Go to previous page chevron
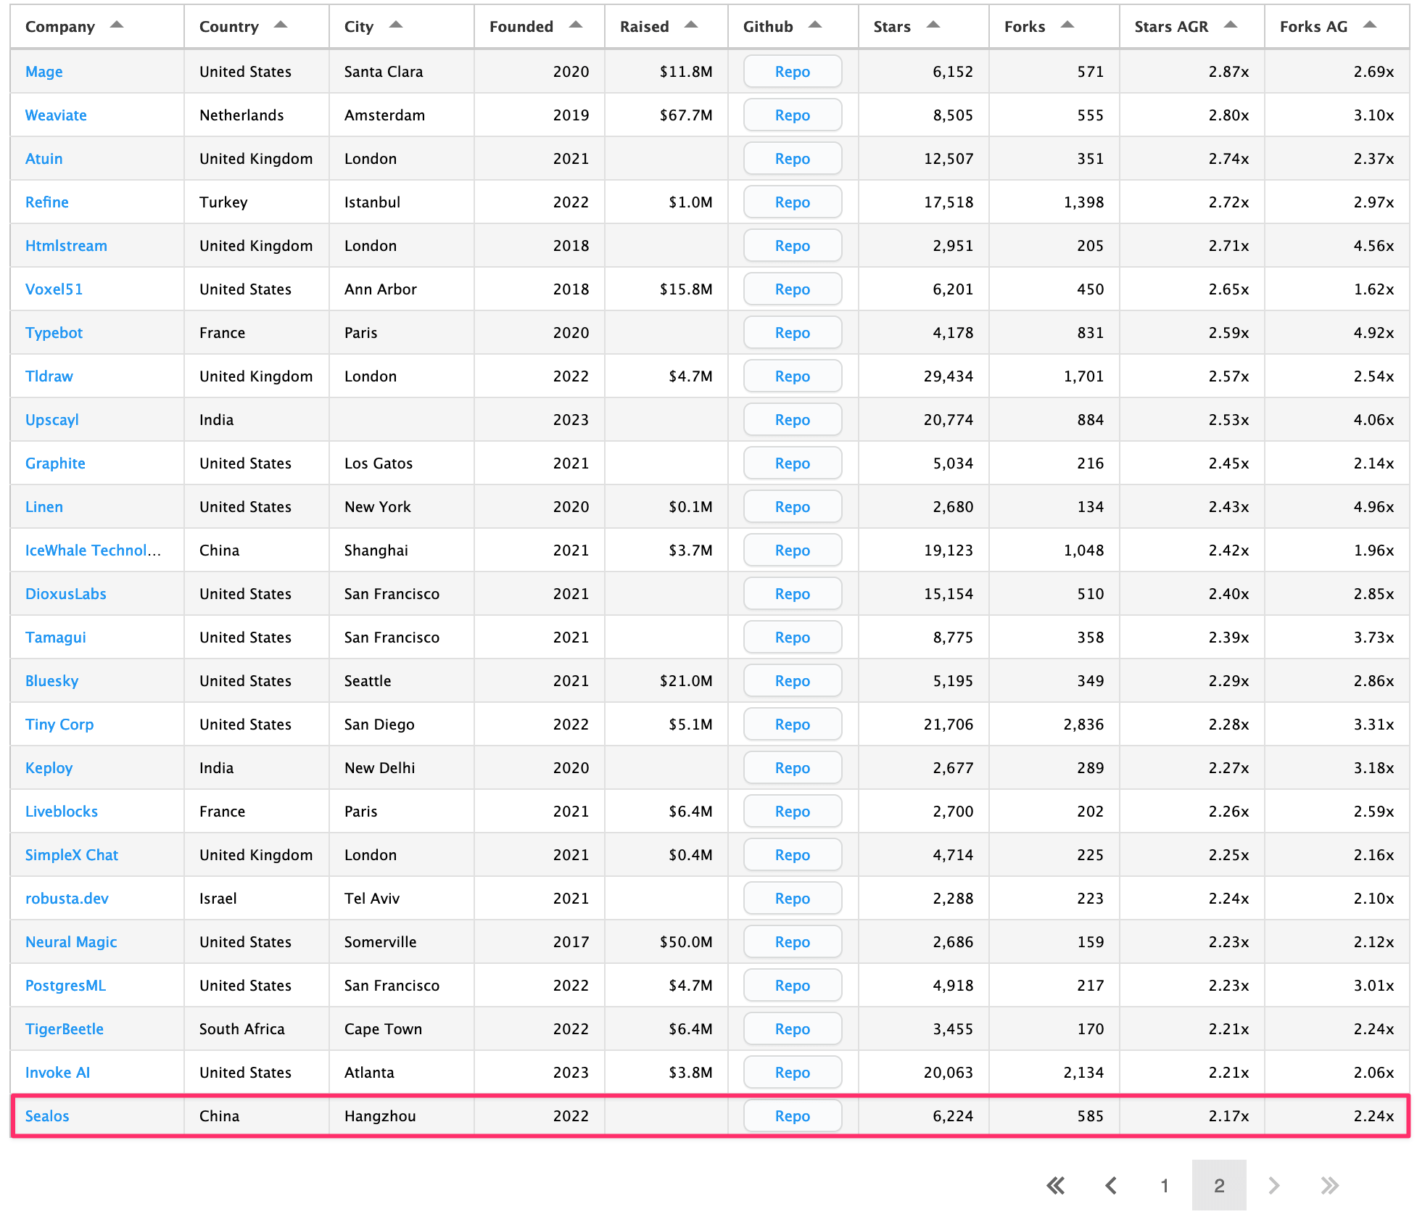The height and width of the screenshot is (1217, 1417). click(1110, 1186)
